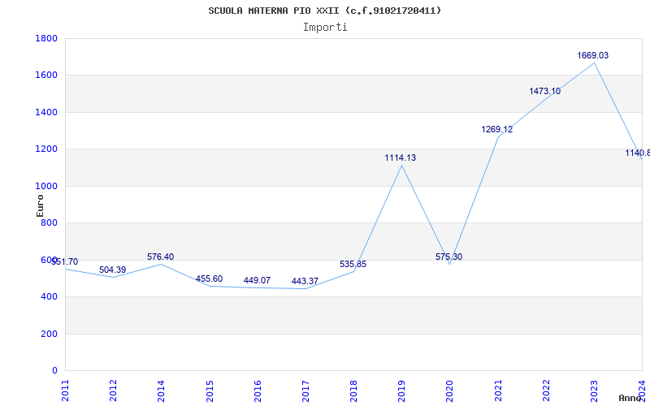This screenshot has height=406, width=650.
Task: Click x-axis year 2017
Action: click(306, 391)
